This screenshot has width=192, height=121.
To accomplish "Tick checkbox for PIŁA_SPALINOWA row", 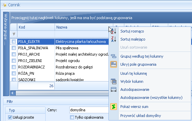I will [x=14, y=48].
